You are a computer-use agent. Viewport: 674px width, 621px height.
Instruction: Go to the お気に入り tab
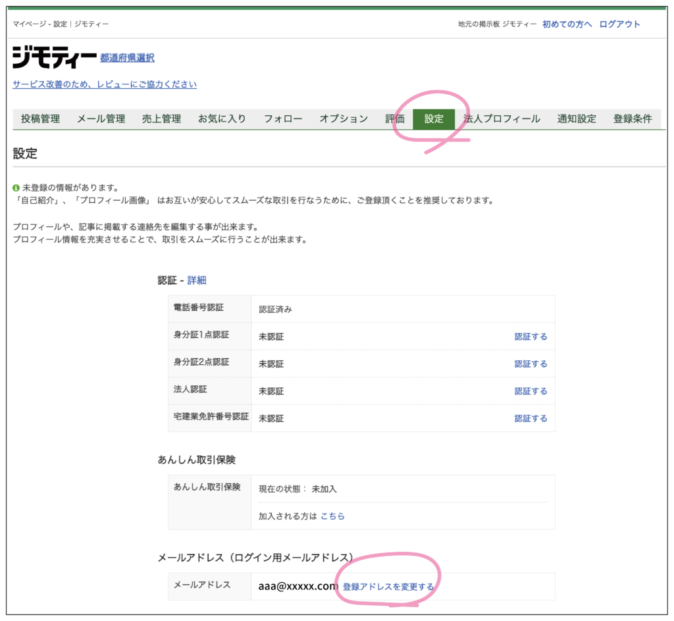pos(222,119)
